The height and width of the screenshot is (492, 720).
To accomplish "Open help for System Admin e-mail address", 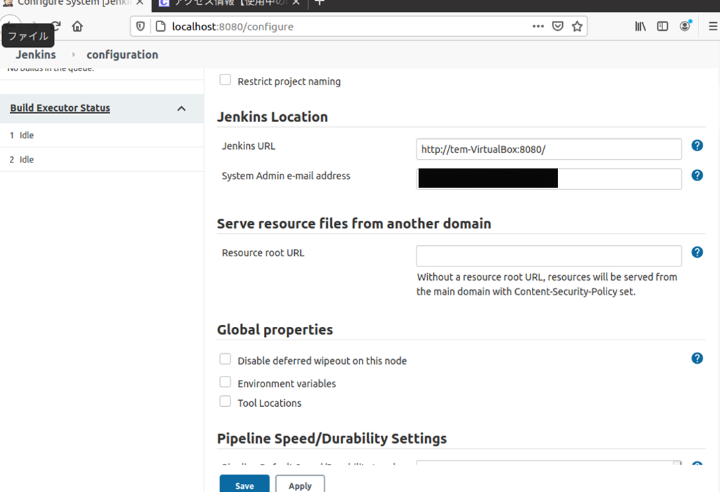I will pos(696,175).
